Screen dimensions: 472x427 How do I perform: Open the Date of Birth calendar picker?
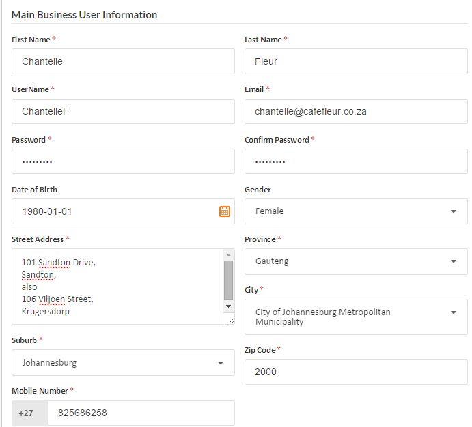tap(224, 211)
